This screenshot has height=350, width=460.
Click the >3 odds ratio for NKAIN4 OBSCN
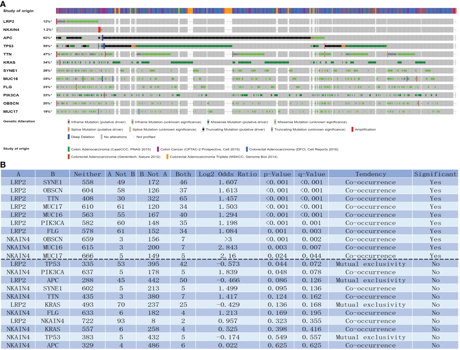[x=228, y=239]
